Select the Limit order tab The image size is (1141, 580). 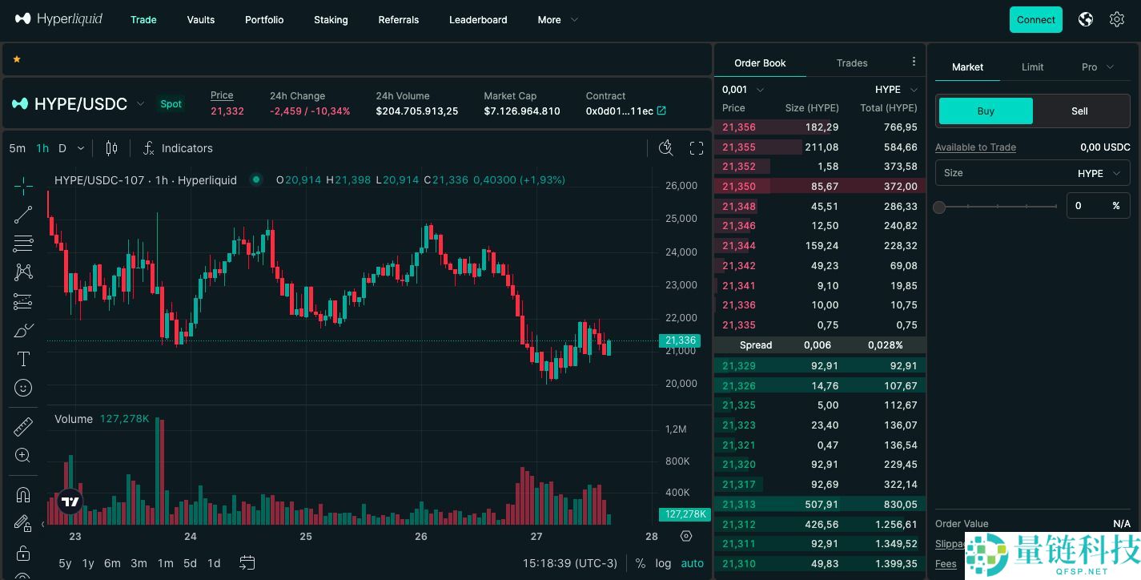pos(1032,67)
